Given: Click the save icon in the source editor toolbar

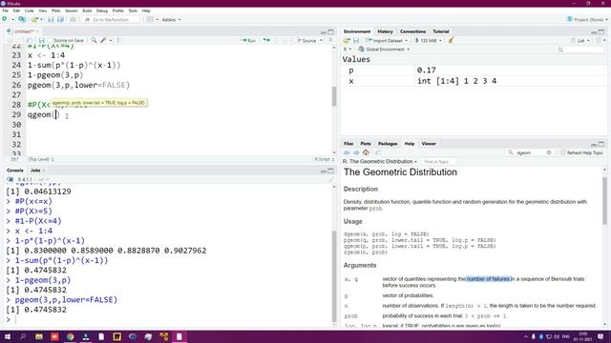Looking at the screenshot, I should (42, 40).
